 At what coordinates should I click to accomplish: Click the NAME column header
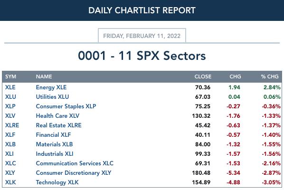[x=44, y=76]
